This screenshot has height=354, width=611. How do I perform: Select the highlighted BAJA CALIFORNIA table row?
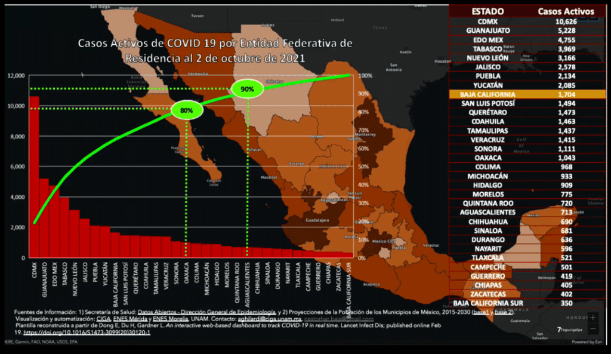[x=527, y=94]
